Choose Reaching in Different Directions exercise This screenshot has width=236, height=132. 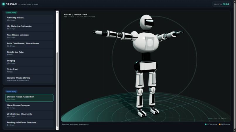pyautogui.click(x=29, y=124)
